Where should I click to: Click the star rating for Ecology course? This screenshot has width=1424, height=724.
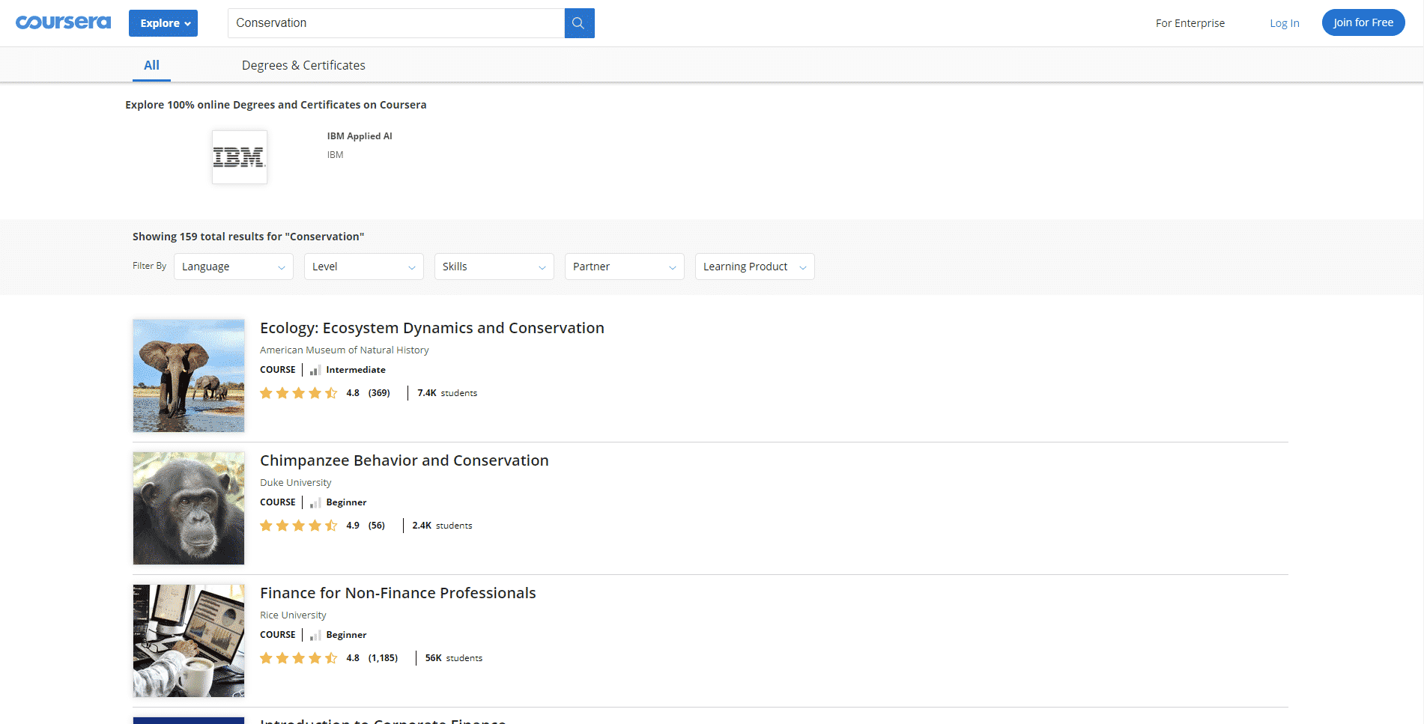298,393
